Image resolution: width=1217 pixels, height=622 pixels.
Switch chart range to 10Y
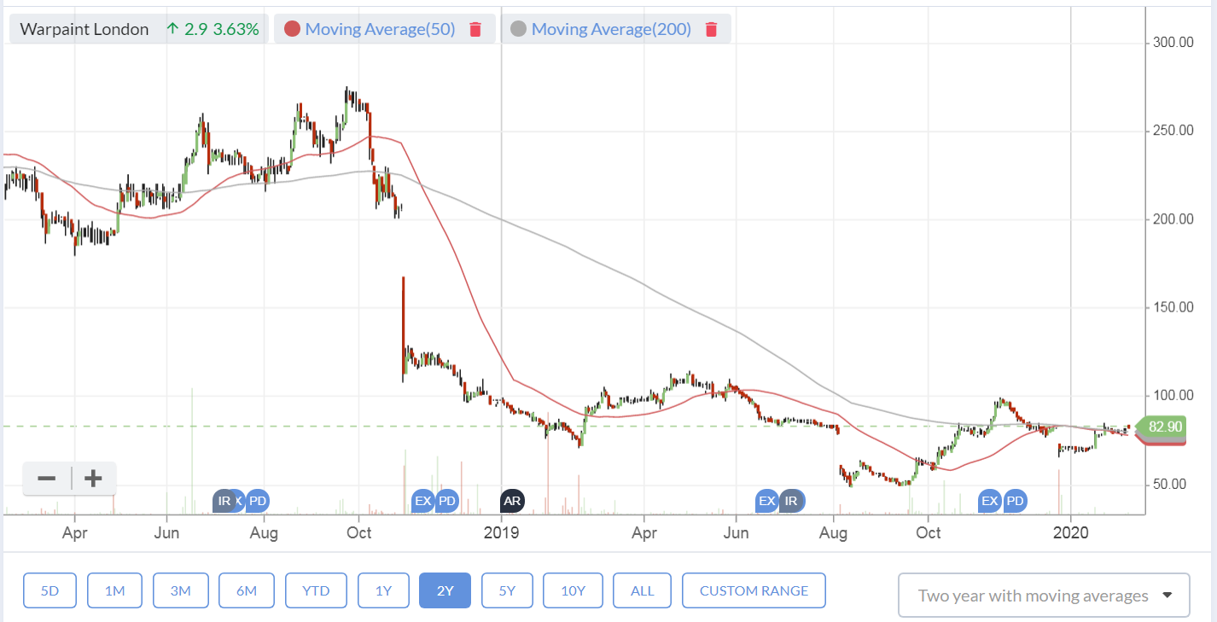(573, 590)
